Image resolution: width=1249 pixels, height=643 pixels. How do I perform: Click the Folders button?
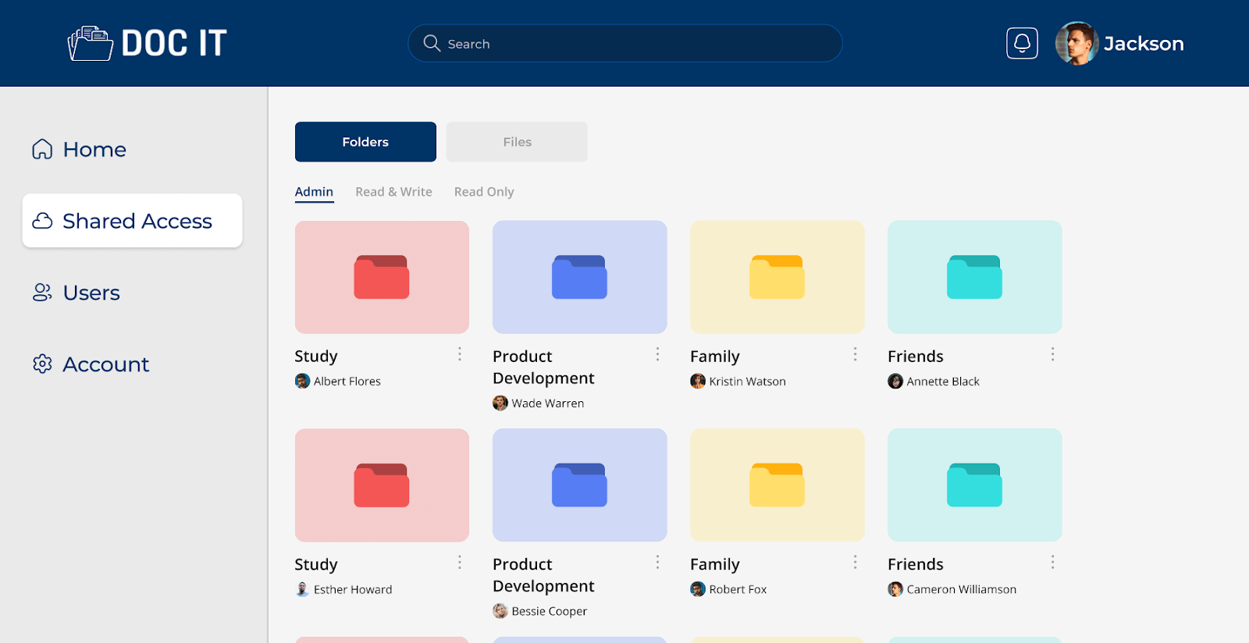[365, 142]
